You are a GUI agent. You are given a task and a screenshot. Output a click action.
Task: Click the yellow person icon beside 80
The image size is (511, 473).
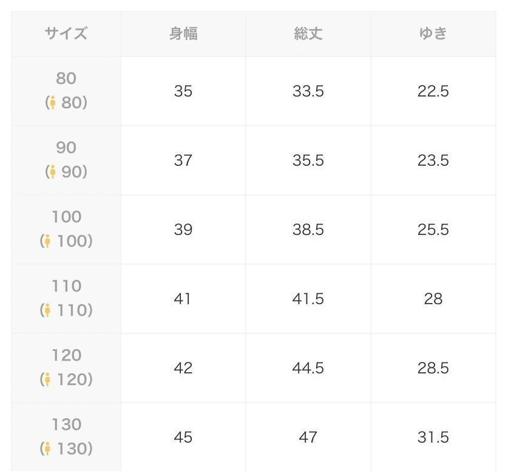pos(52,103)
